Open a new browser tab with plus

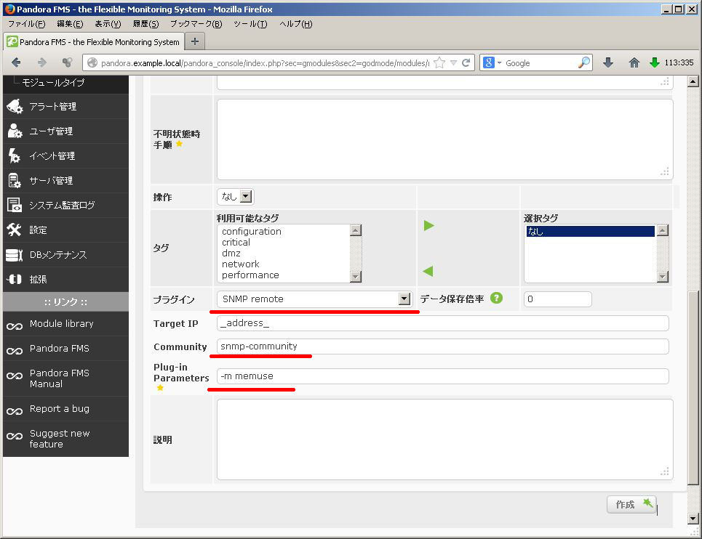[x=195, y=41]
